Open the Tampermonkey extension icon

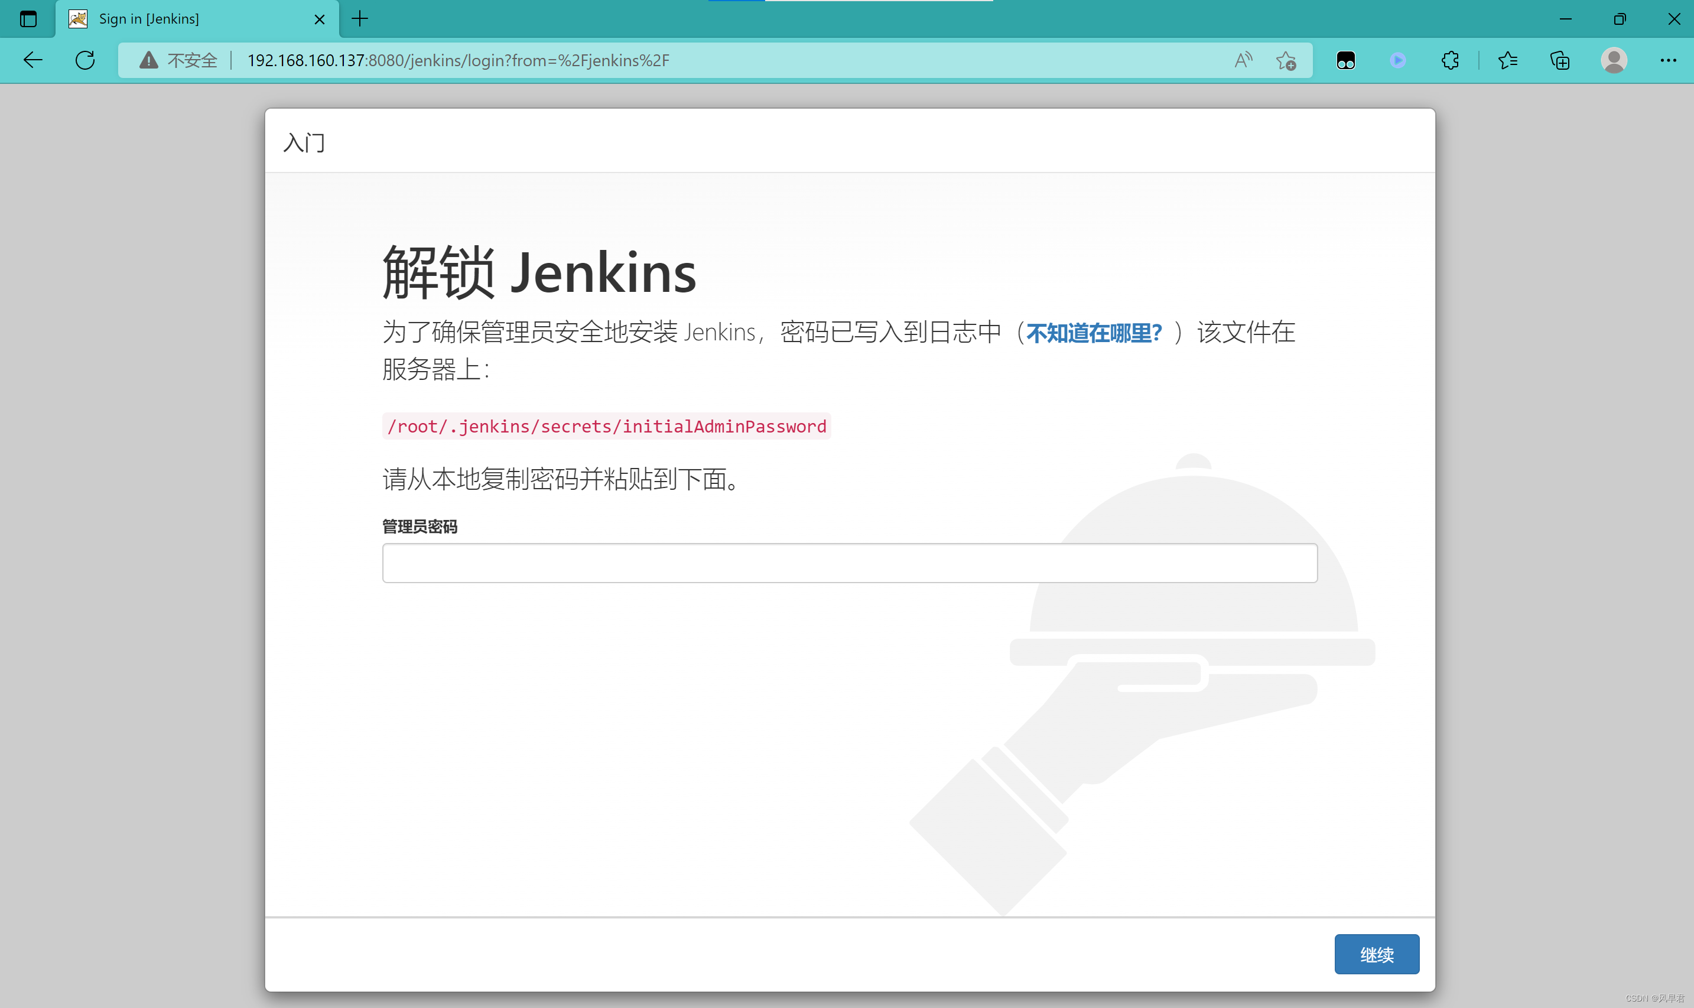1345,60
